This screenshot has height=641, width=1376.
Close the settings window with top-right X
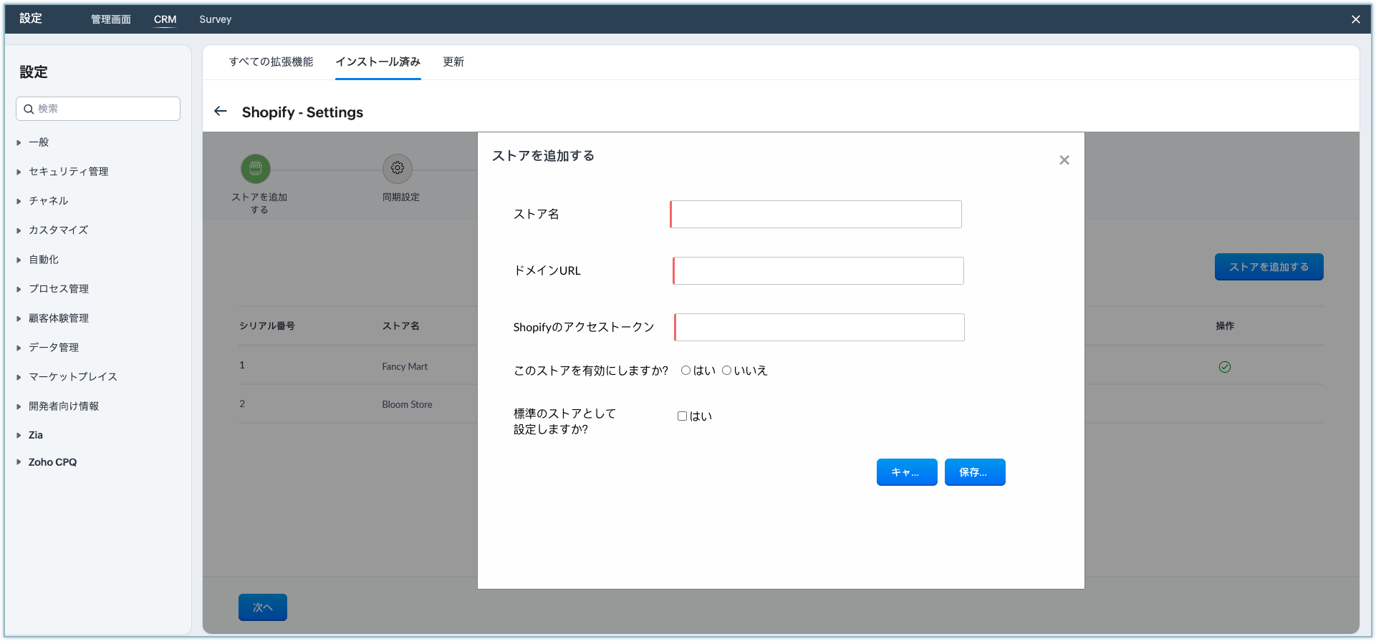click(1355, 19)
